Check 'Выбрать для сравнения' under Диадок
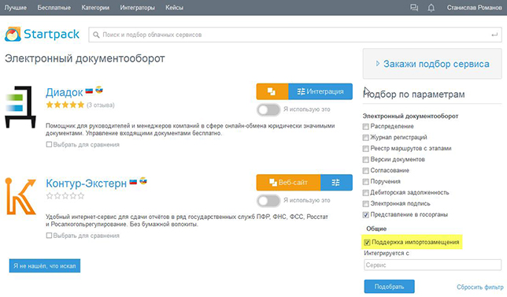Image resolution: width=507 pixels, height=297 pixels. coord(49,145)
